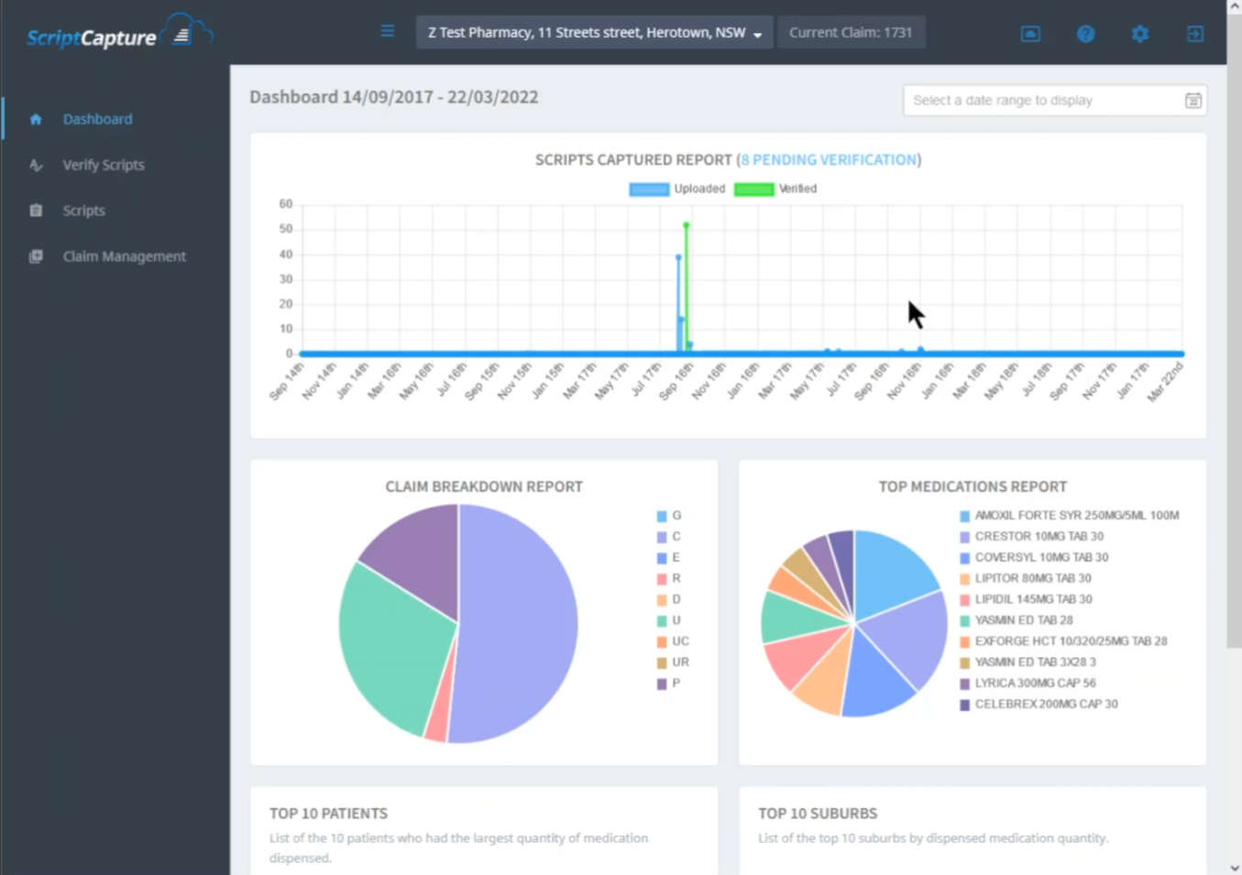Click LYRICA 300MG CAP 56 legend entry

(x=1028, y=684)
